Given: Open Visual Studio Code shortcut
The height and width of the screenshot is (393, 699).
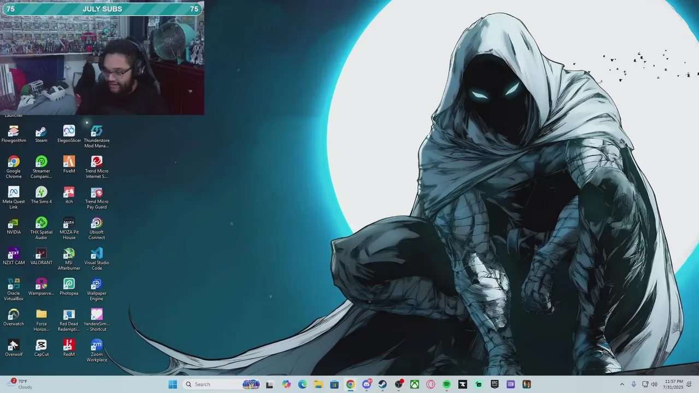Looking at the screenshot, I should 97,259.
